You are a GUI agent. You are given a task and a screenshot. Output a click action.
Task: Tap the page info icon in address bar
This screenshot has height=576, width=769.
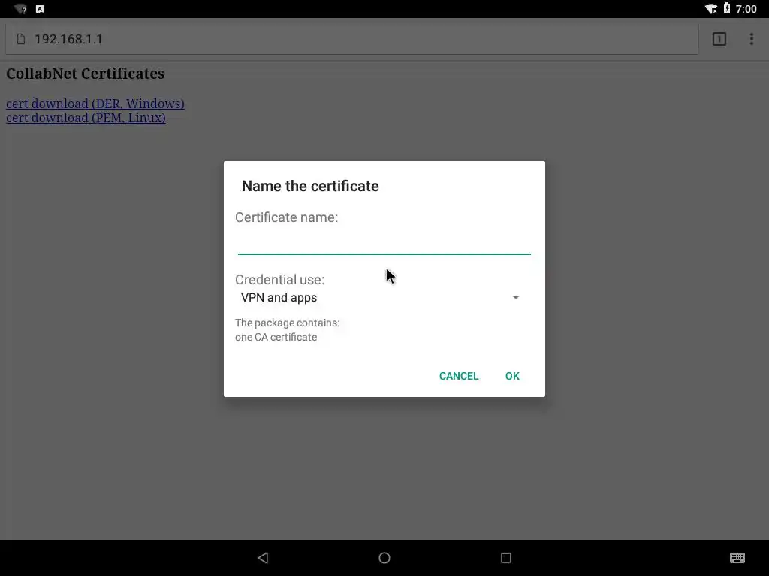pyautogui.click(x=20, y=39)
